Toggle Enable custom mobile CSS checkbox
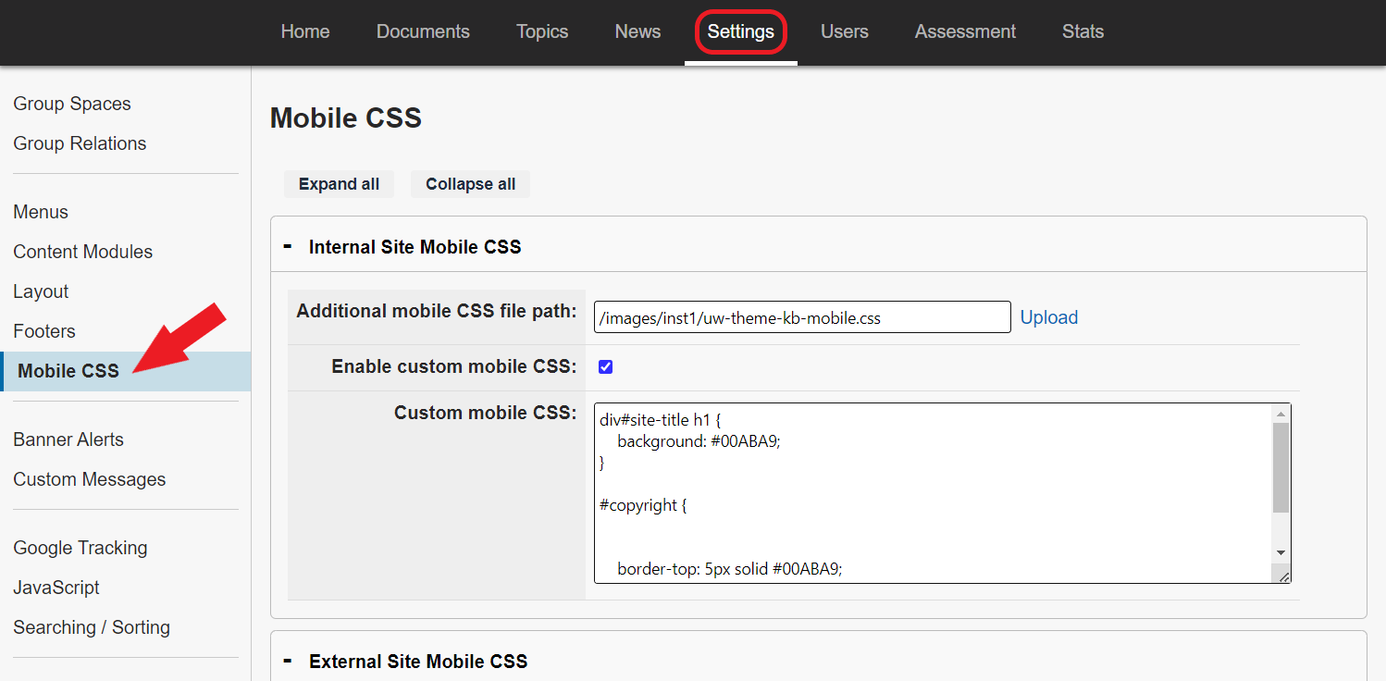 point(606,367)
